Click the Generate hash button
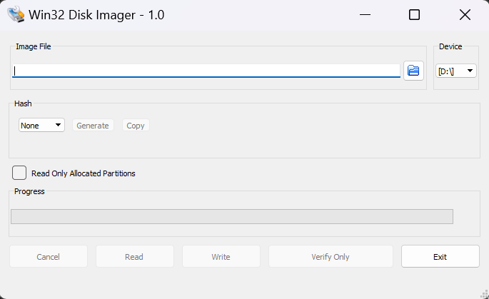 click(x=93, y=126)
